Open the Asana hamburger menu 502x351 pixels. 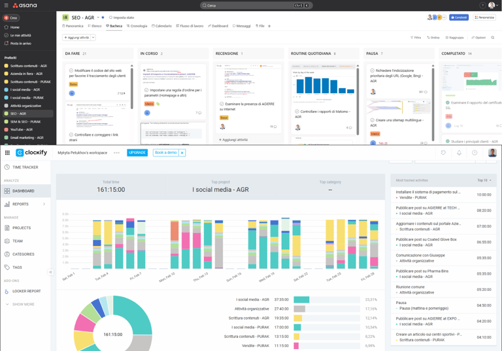(6, 5)
